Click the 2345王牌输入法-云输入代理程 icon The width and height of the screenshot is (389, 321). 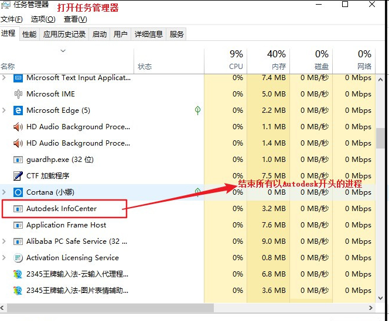18,274
